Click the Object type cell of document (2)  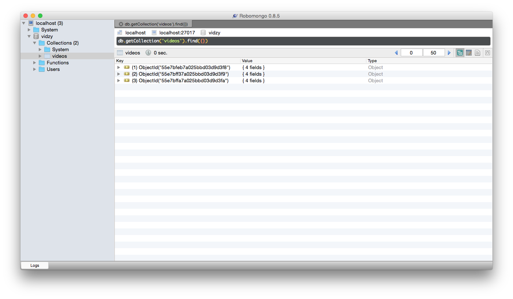tap(376, 74)
